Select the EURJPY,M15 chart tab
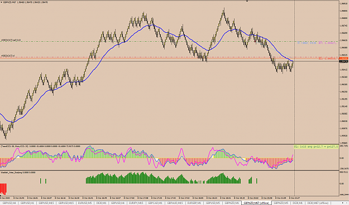This screenshot has height=205, width=349. coord(136,203)
